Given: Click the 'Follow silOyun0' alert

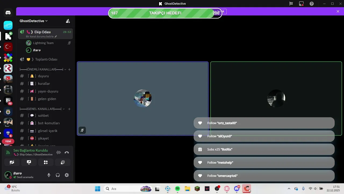Looking at the screenshot, I should click(x=264, y=136).
